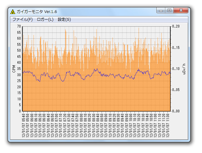Click the 70 CPM axis value
Screen dimensions: 202x153
(x=19, y=26)
